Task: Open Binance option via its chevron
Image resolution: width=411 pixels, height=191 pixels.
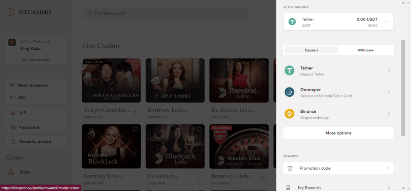Action: 389,114
